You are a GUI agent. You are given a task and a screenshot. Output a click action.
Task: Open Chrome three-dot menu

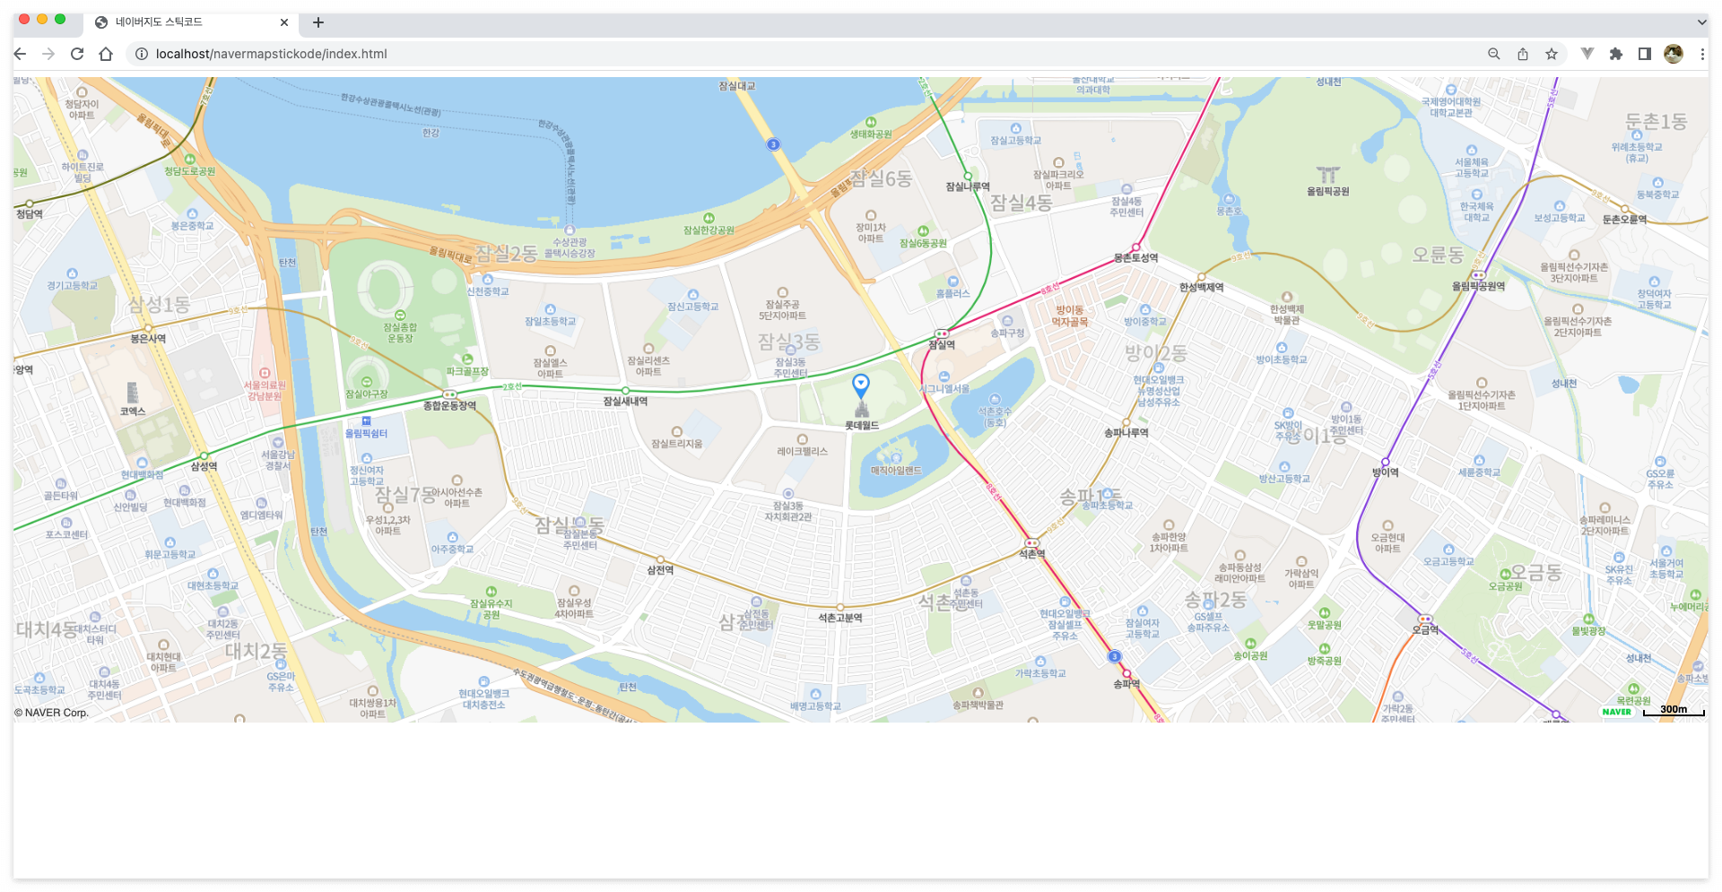pyautogui.click(x=1701, y=54)
